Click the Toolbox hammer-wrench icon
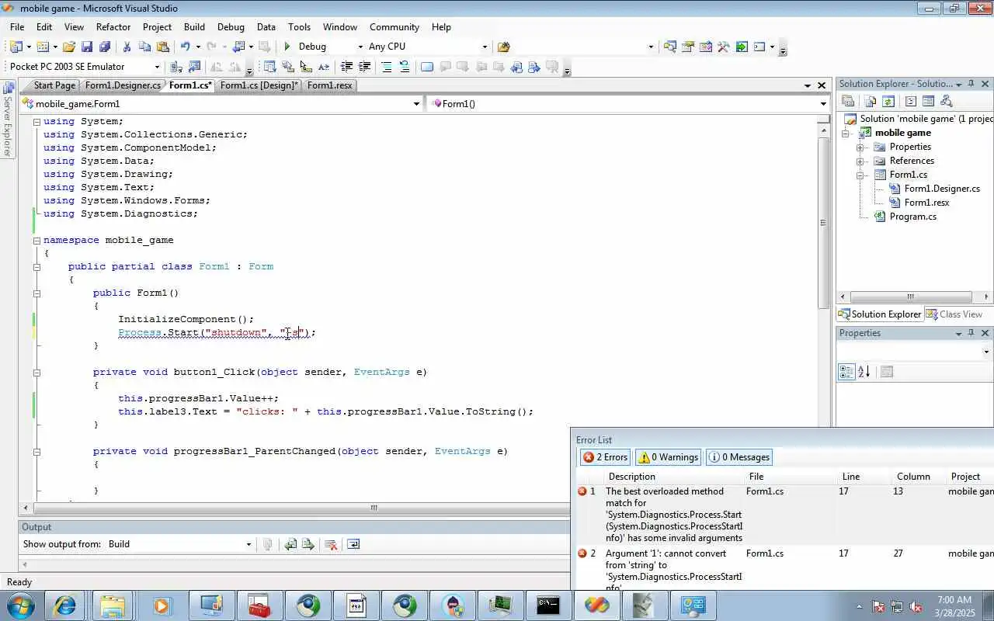The image size is (994, 621). (724, 47)
